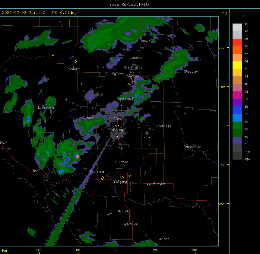Image resolution: width=260 pixels, height=254 pixels.
Task: Click the yellow diamond marker near Red Deer
Action: (128, 85)
